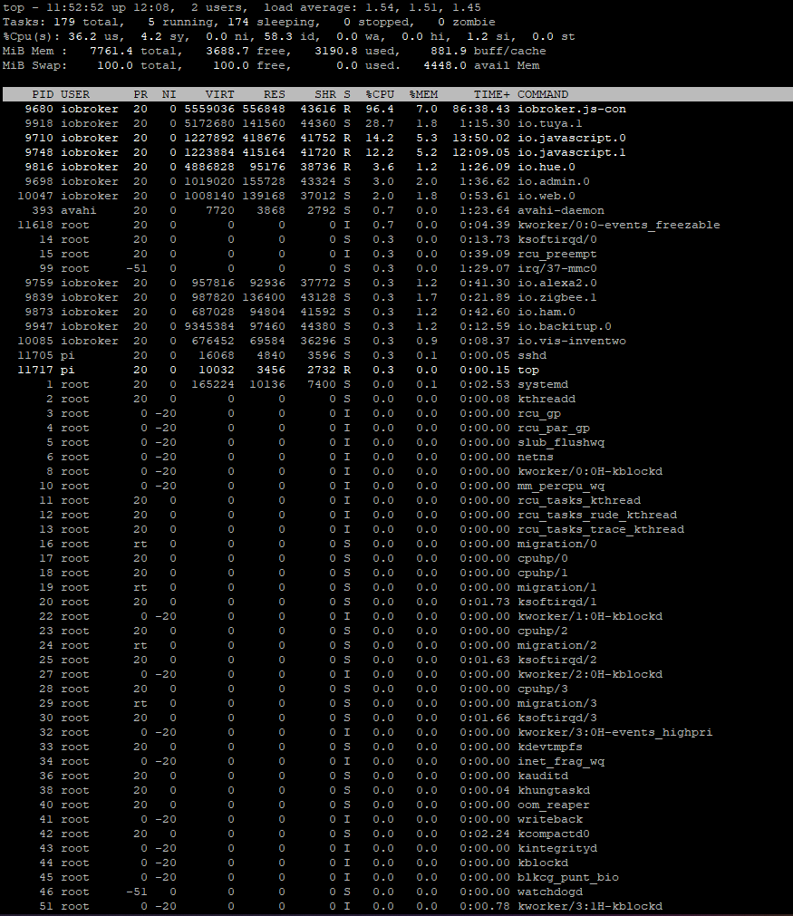The height and width of the screenshot is (916, 793).
Task: Click the sshd command
Action: [532, 356]
